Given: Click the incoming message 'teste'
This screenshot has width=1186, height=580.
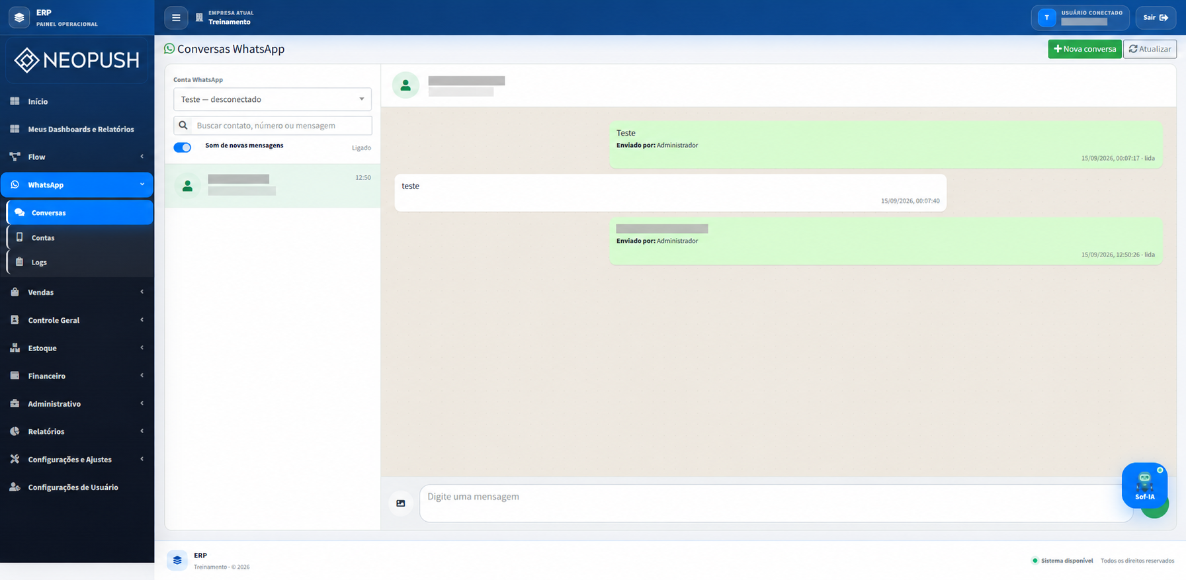Looking at the screenshot, I should click(670, 192).
